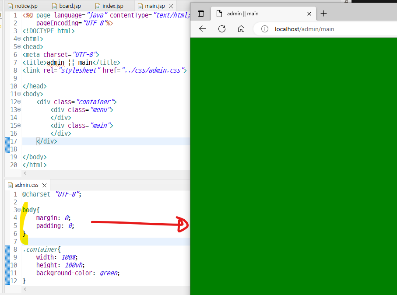Click the closing </body> tag
The image size is (397, 295).
coord(35,157)
